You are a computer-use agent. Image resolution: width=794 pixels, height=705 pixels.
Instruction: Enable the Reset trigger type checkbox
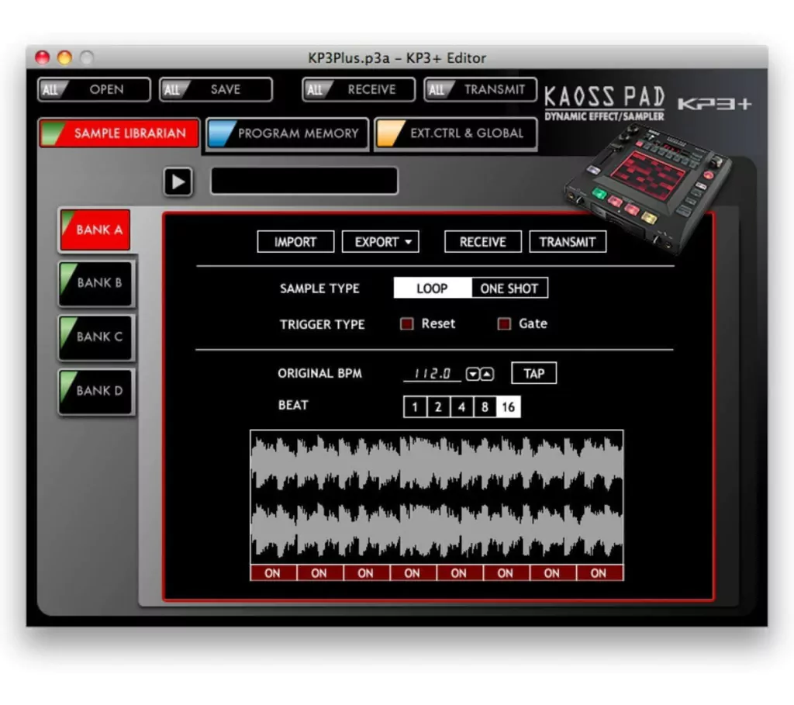pyautogui.click(x=406, y=323)
